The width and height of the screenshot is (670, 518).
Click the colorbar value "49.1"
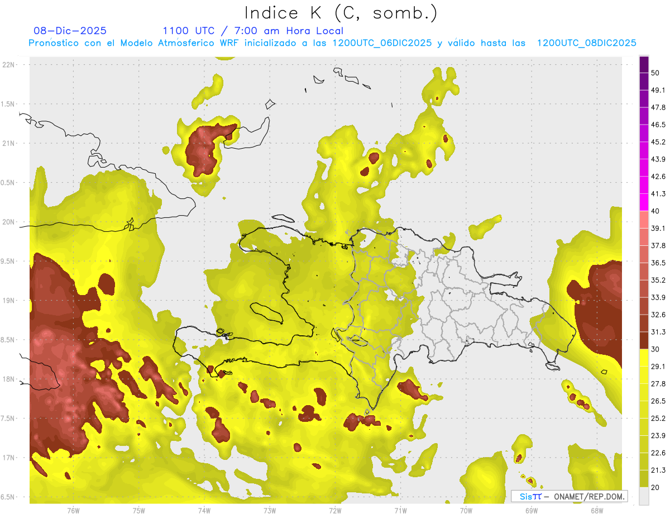(x=658, y=90)
